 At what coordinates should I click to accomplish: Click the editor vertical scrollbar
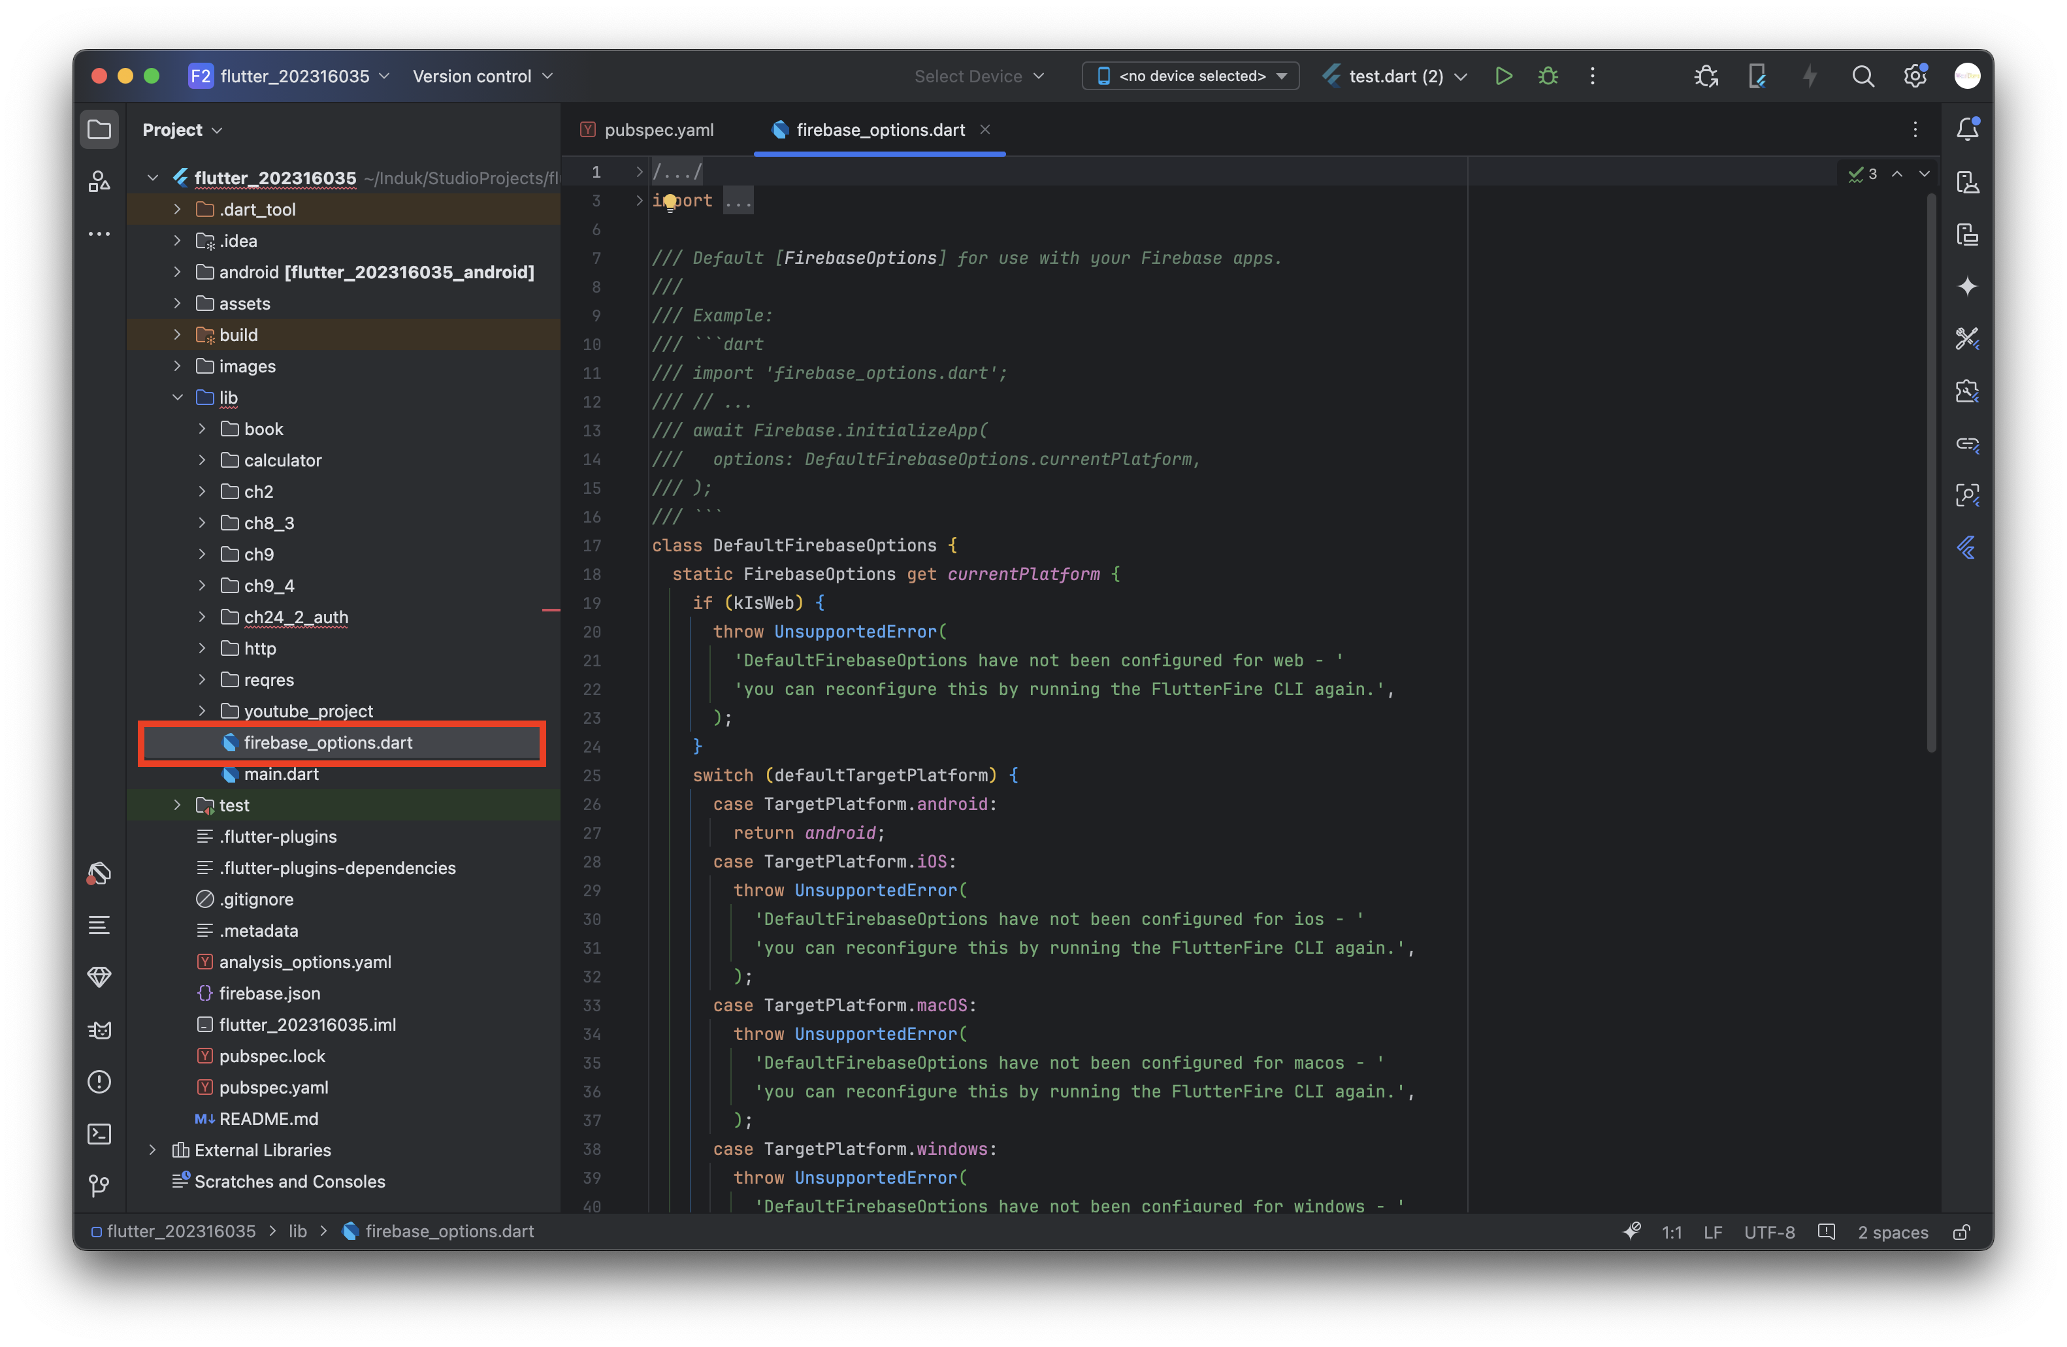(1930, 474)
